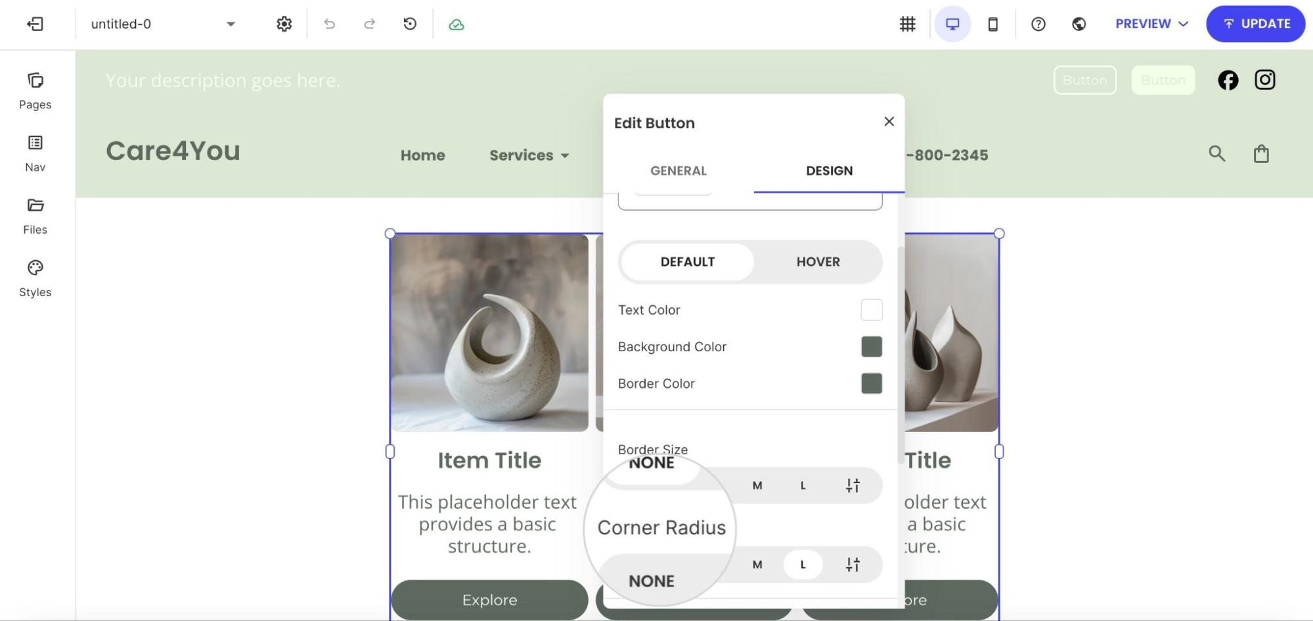The width and height of the screenshot is (1313, 621).
Task: Click the first card placeholder text
Action: 487,524
